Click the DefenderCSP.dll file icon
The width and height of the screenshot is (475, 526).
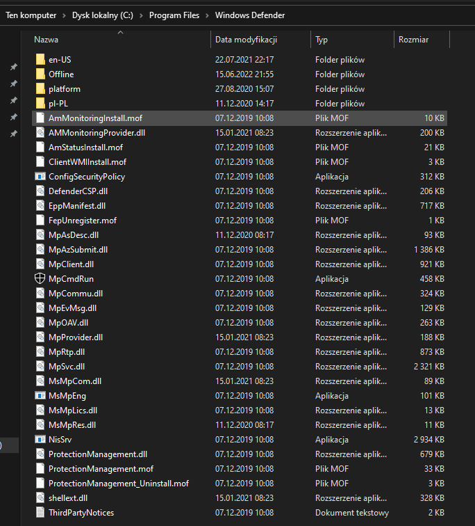[x=40, y=191]
